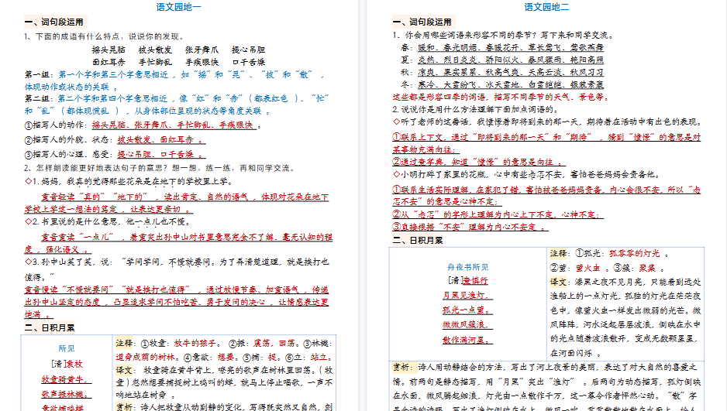Click the idiom 摇头晃脑 in the first idiom row
The image size is (727, 411).
(107, 49)
